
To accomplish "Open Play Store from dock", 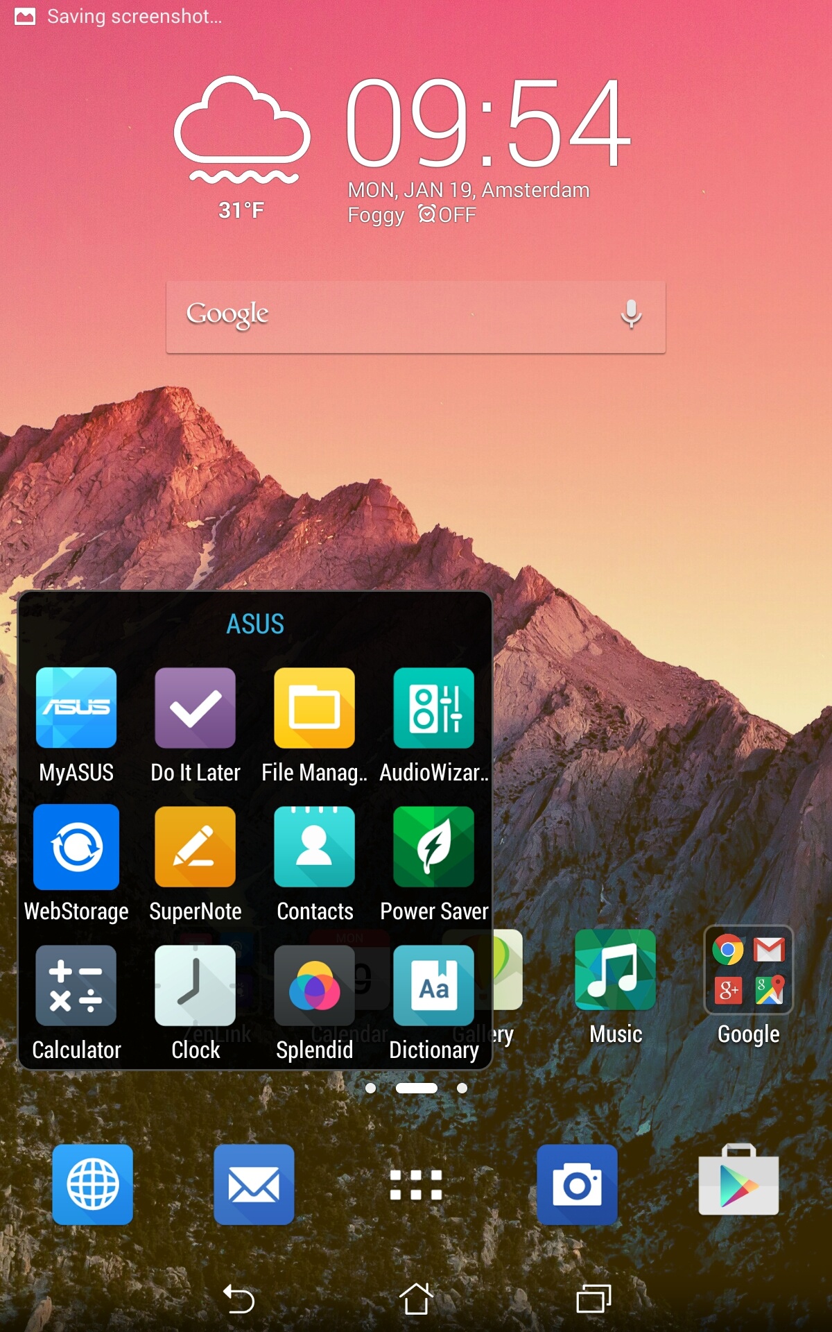I will [x=738, y=1179].
